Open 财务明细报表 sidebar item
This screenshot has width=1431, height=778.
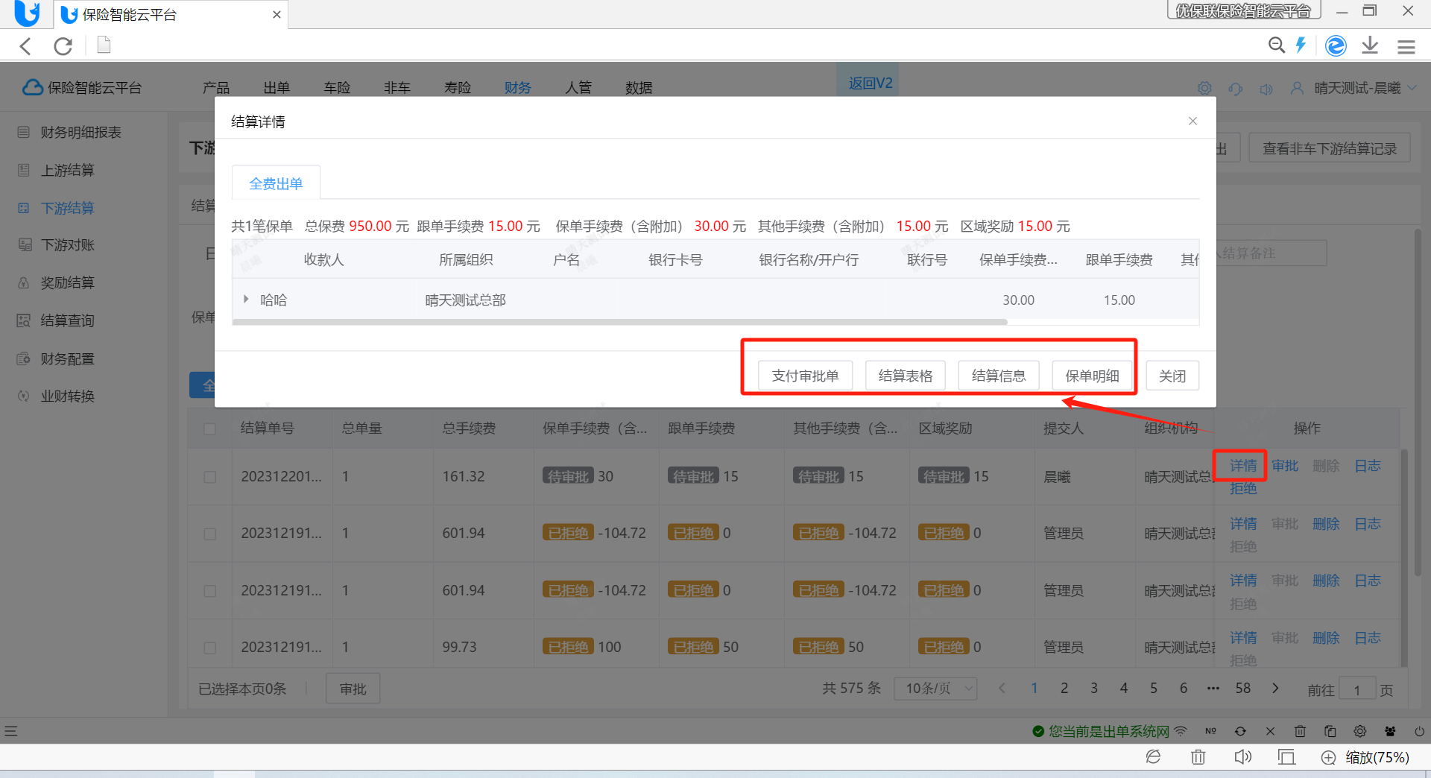point(80,133)
